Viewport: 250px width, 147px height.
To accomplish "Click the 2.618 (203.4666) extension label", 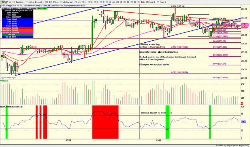I will (220, 77).
